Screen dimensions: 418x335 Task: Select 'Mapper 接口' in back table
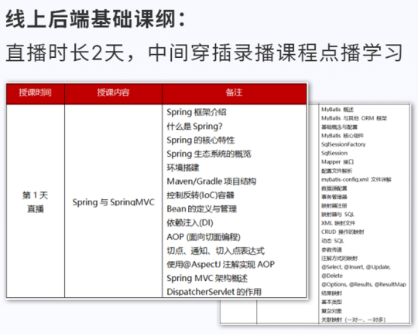(337, 162)
